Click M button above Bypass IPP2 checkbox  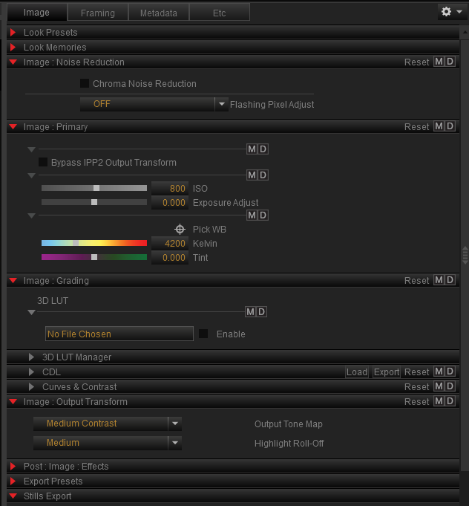252,149
